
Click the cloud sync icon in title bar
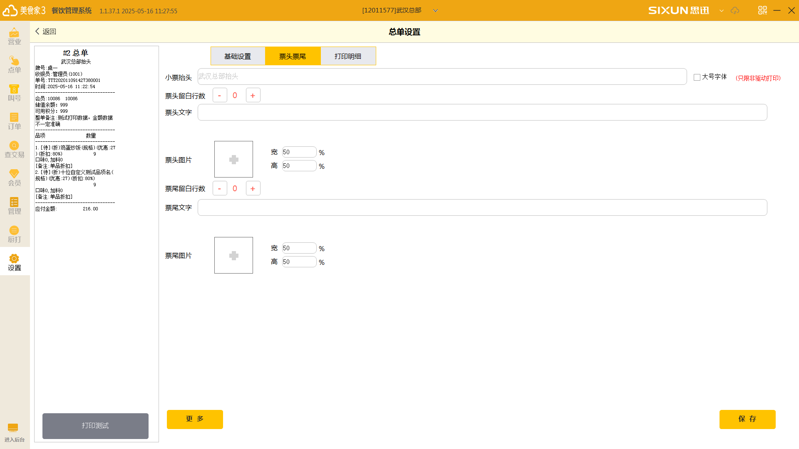pyautogui.click(x=735, y=10)
